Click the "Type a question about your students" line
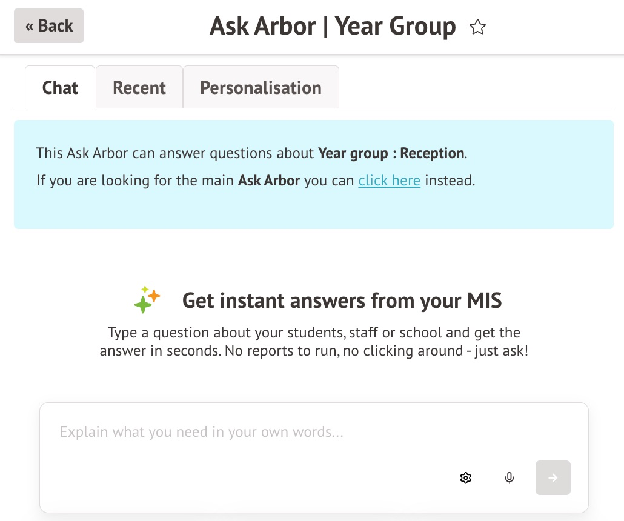 pyautogui.click(x=314, y=333)
